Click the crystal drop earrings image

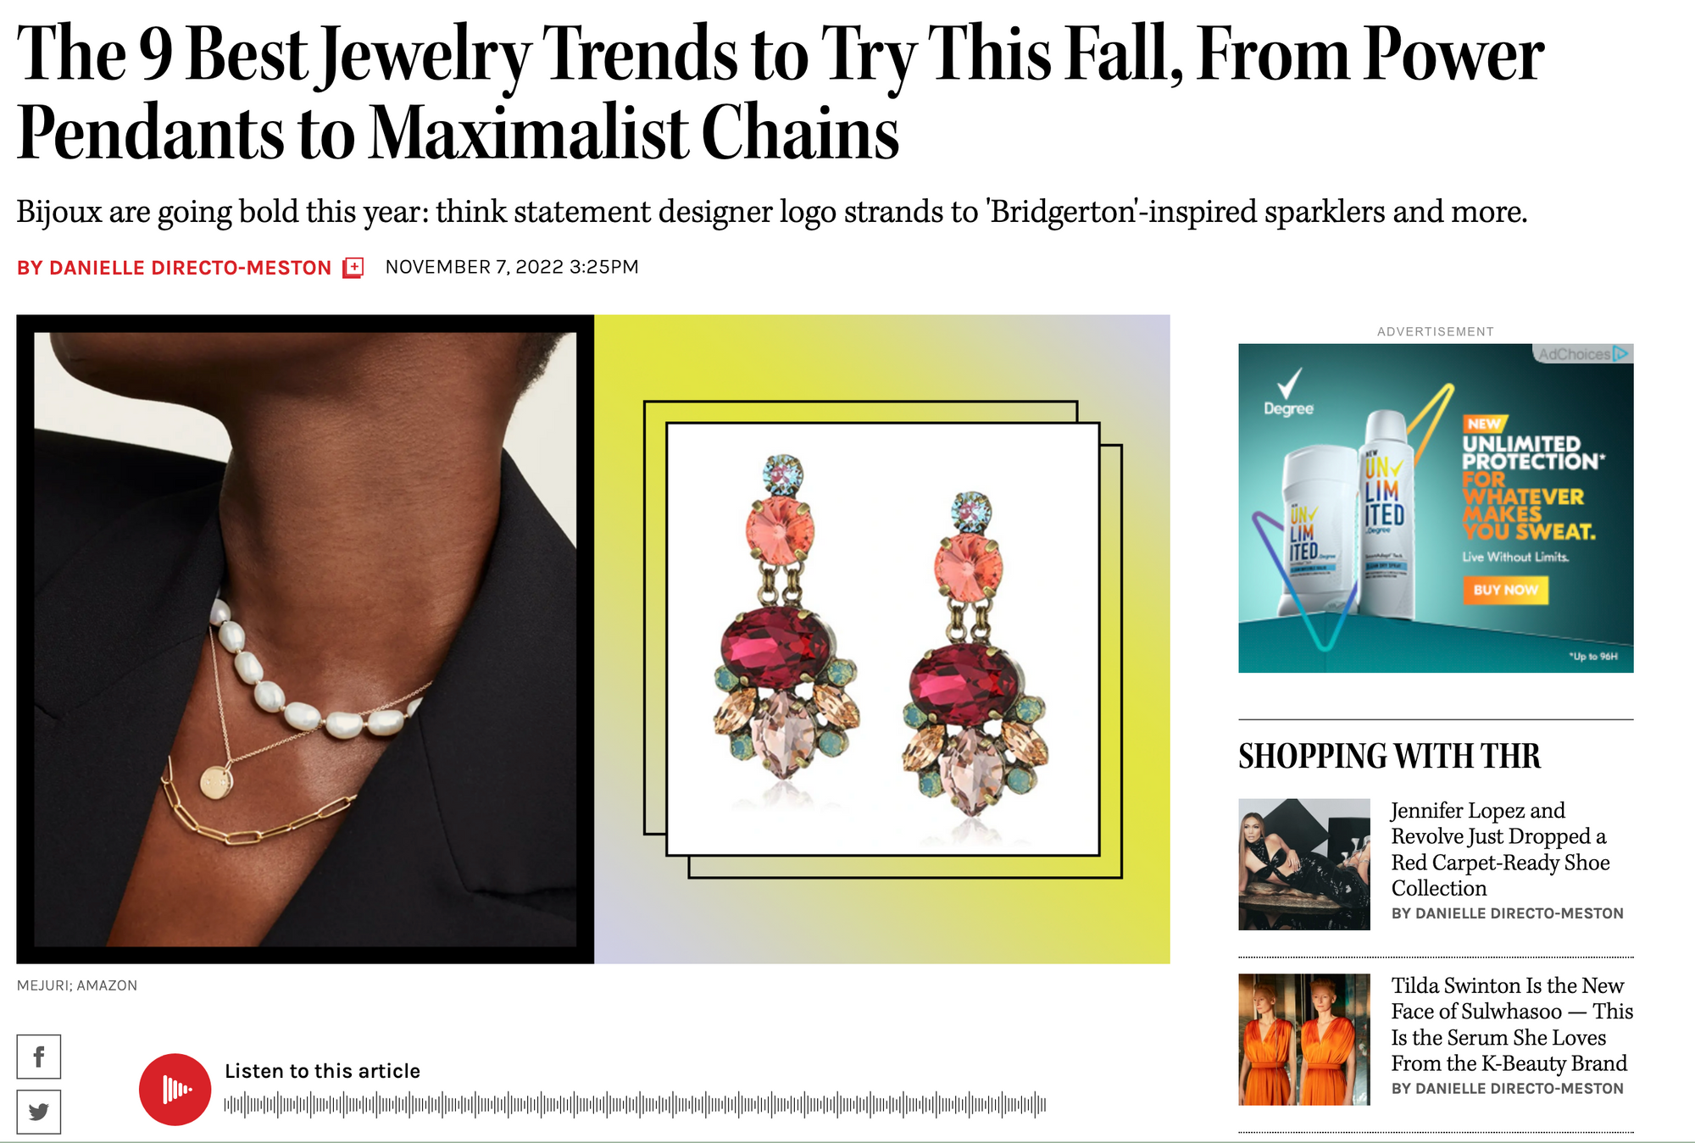(883, 639)
